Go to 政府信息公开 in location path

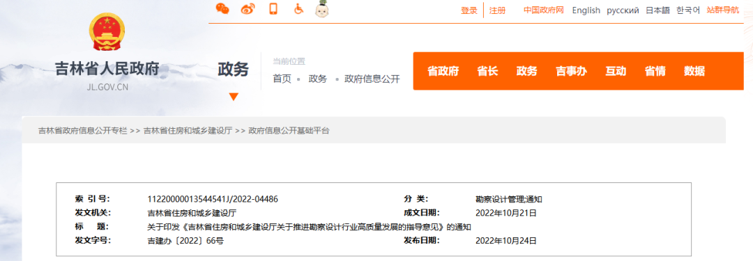point(372,79)
